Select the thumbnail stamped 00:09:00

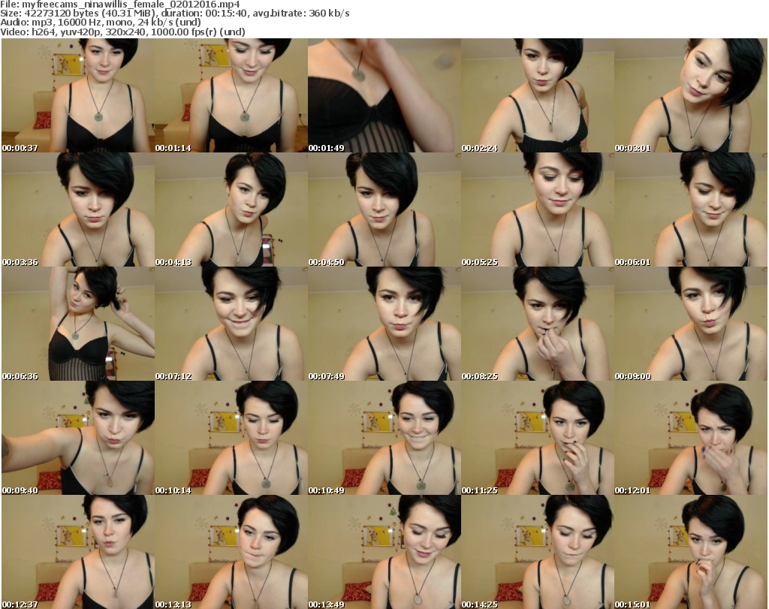coord(691,324)
